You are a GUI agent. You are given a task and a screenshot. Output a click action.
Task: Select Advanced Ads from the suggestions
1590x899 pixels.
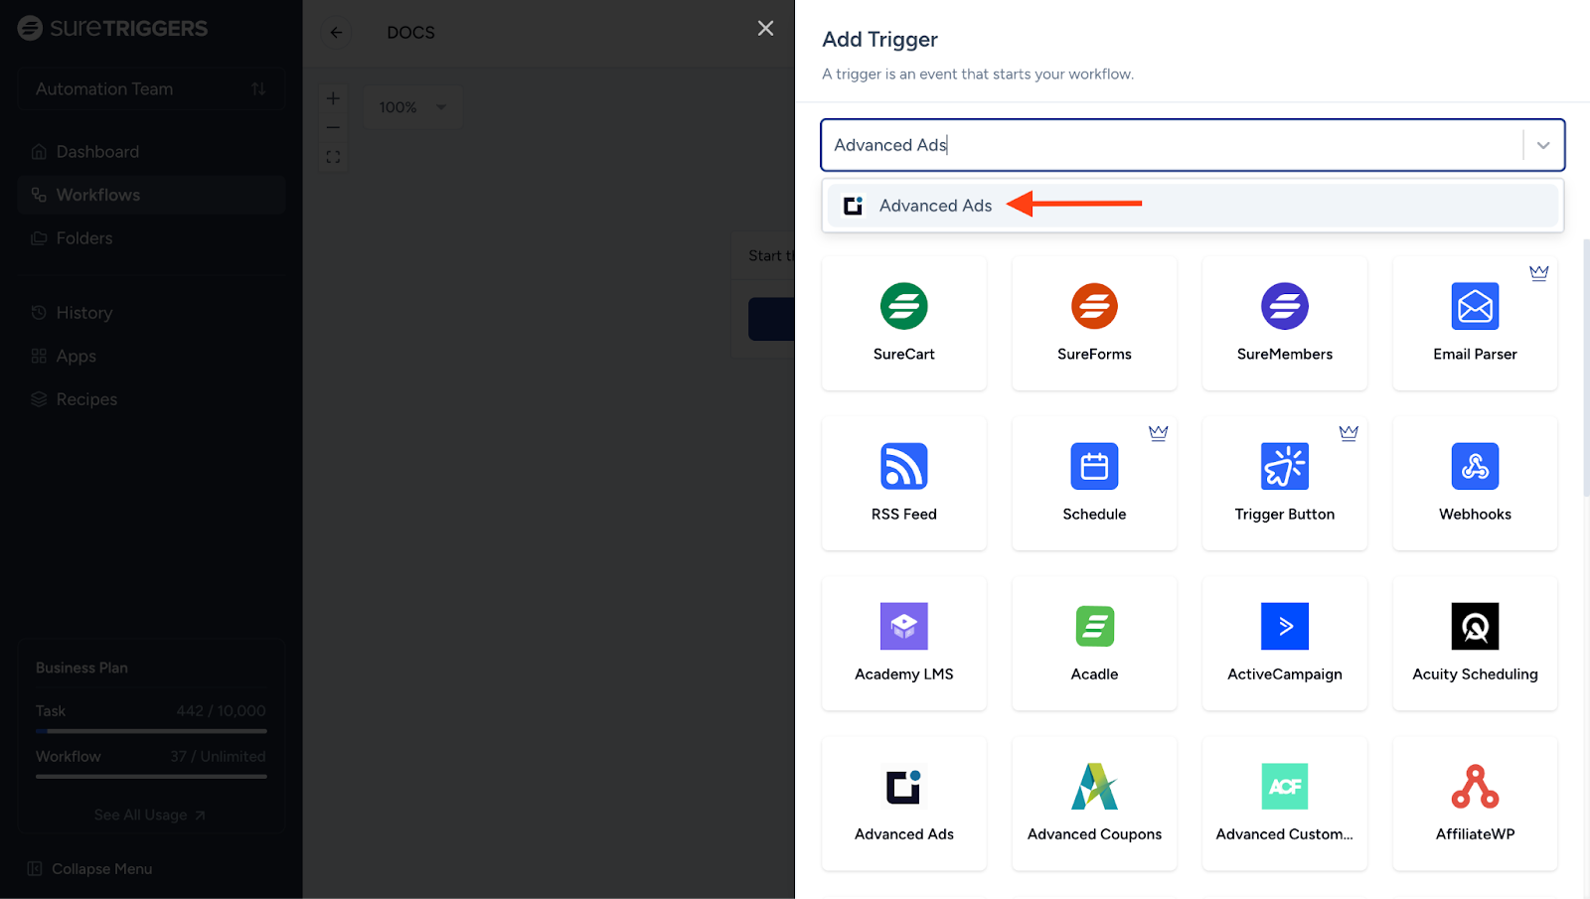point(934,205)
